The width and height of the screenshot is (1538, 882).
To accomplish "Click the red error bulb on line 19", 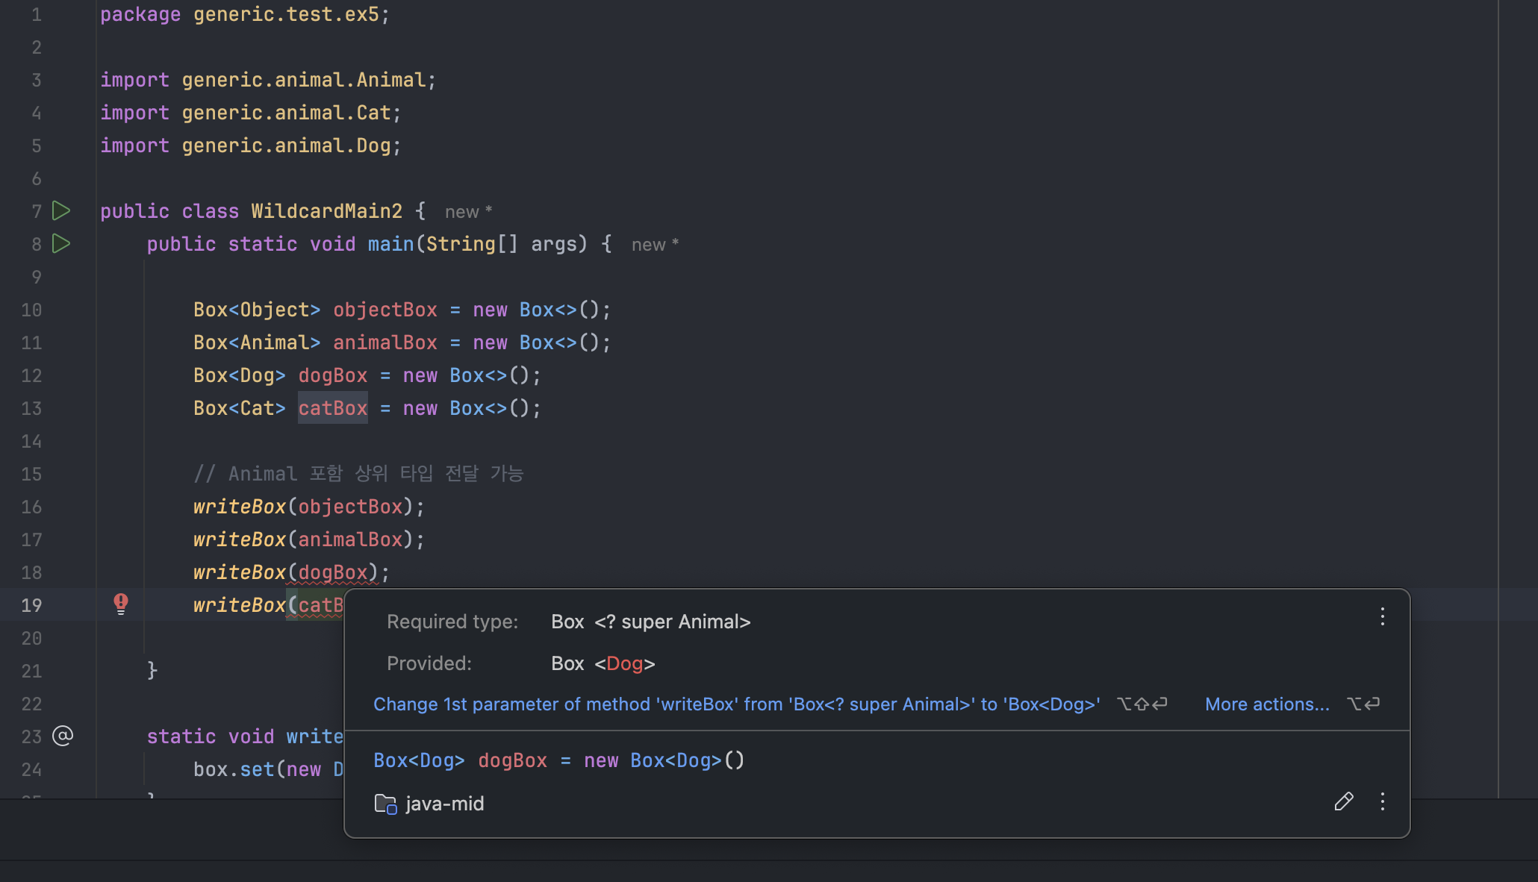I will (x=121, y=604).
